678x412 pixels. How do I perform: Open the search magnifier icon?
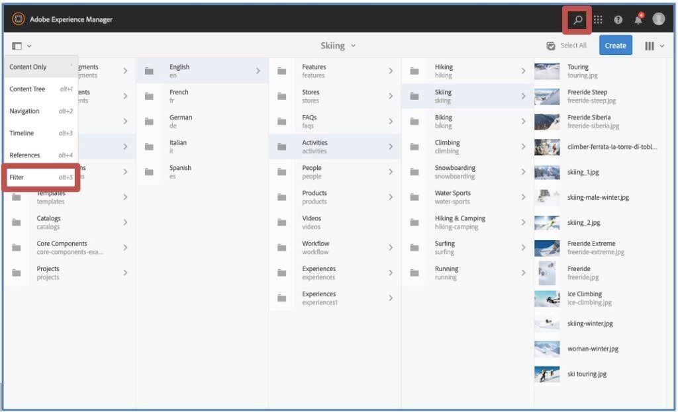(x=577, y=19)
